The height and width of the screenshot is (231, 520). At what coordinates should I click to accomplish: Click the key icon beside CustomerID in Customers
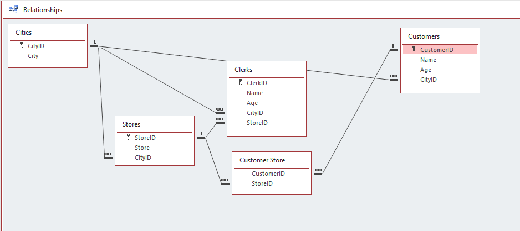414,50
